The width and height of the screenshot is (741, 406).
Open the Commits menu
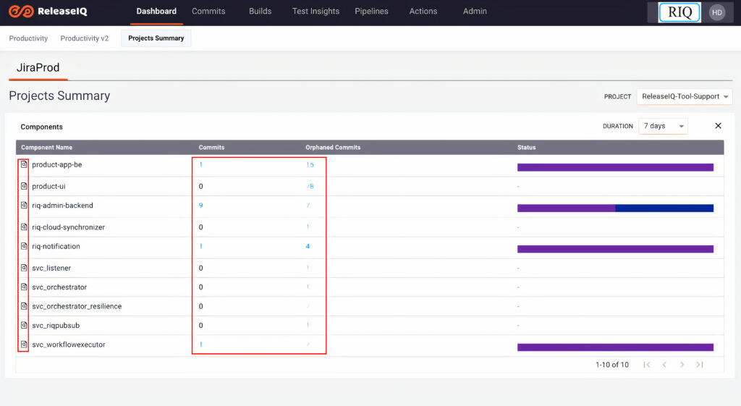pyautogui.click(x=208, y=12)
